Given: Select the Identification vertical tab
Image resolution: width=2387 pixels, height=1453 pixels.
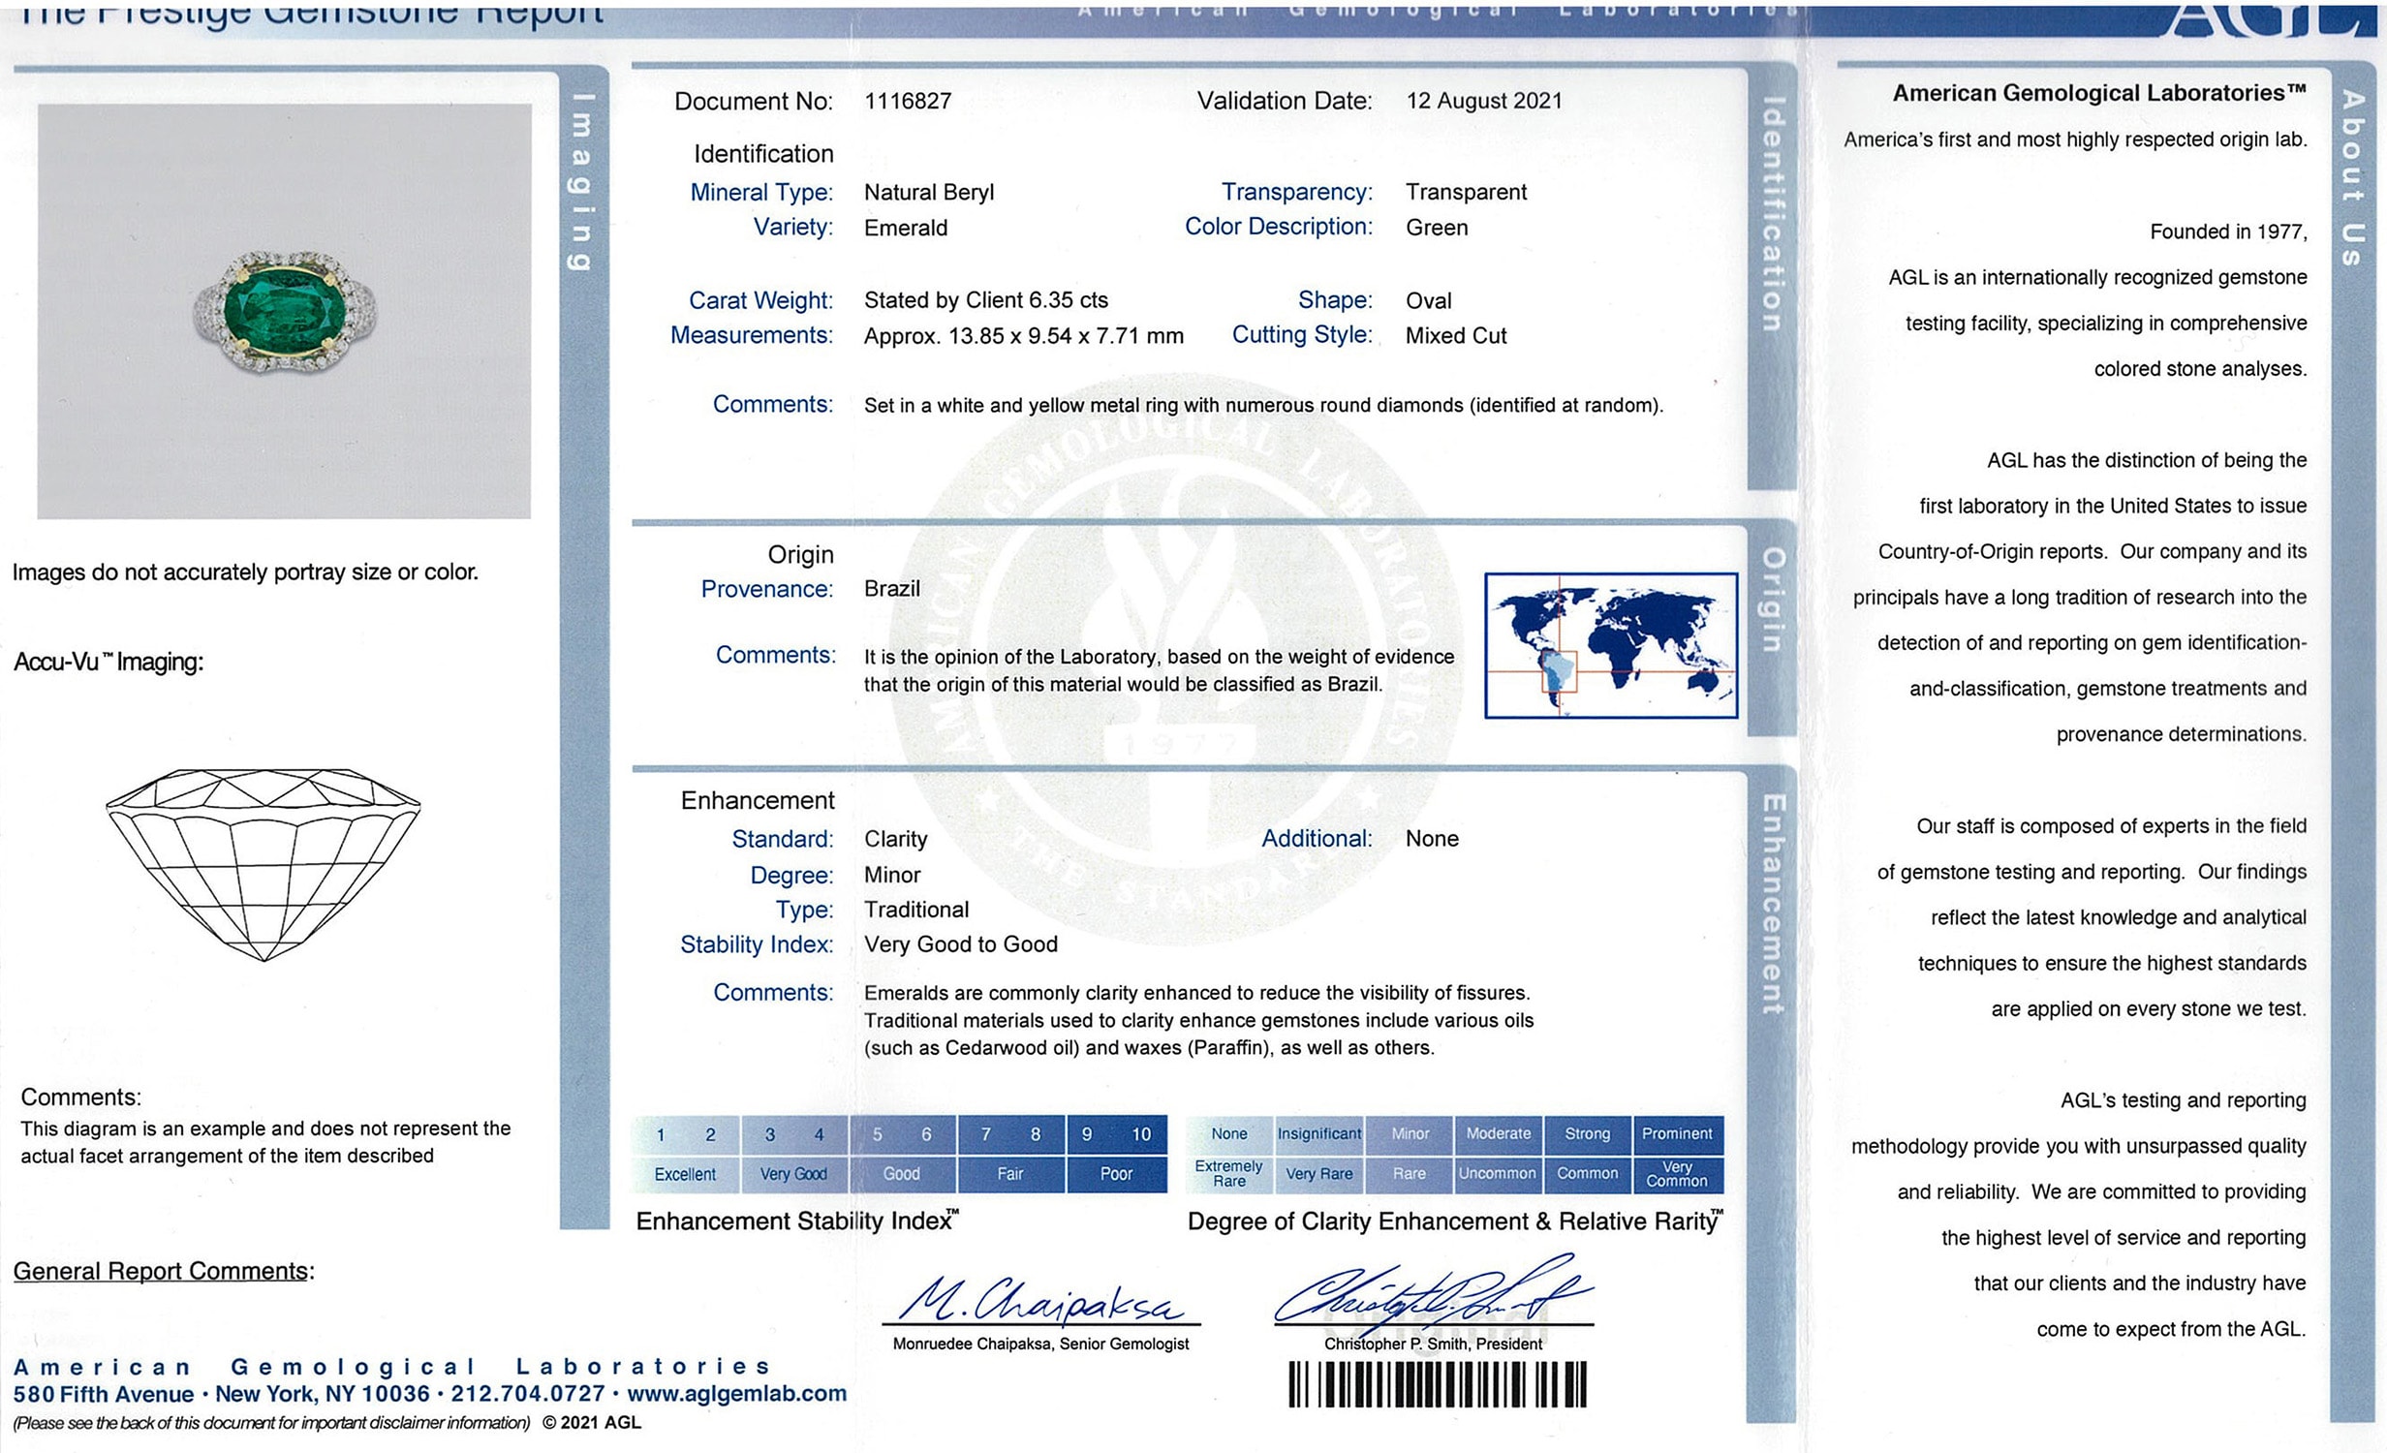Looking at the screenshot, I should [1771, 213].
